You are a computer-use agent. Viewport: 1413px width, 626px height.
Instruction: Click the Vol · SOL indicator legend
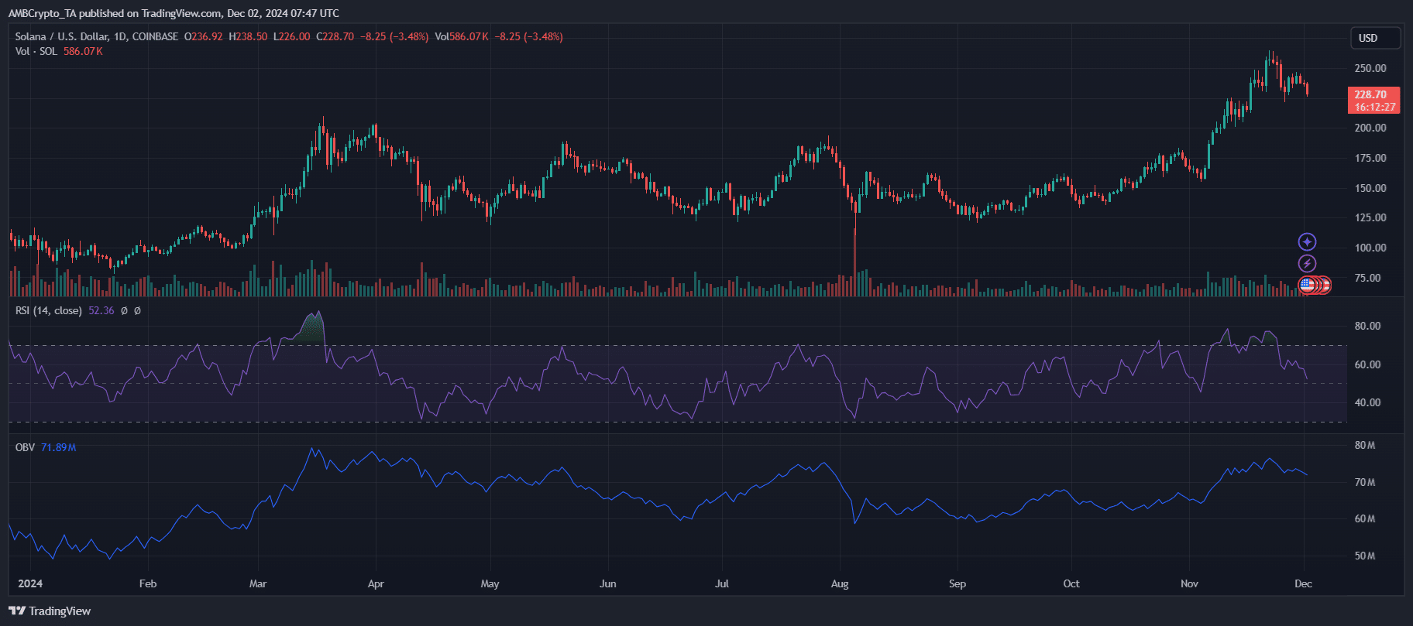36,51
